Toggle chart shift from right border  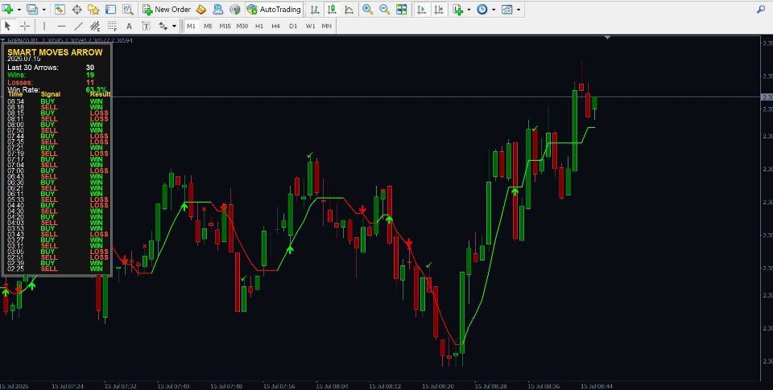click(439, 9)
